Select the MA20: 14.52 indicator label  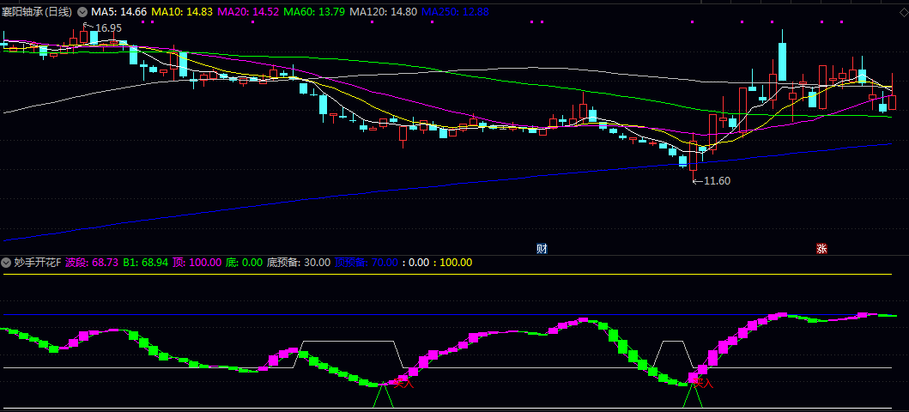pyautogui.click(x=248, y=11)
